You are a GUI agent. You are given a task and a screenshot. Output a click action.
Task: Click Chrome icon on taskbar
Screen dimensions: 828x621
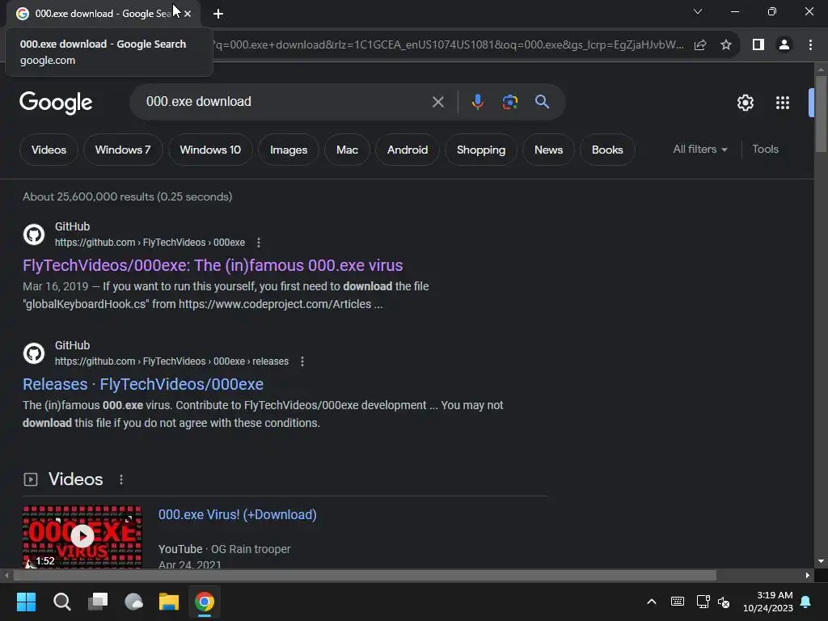tap(205, 602)
